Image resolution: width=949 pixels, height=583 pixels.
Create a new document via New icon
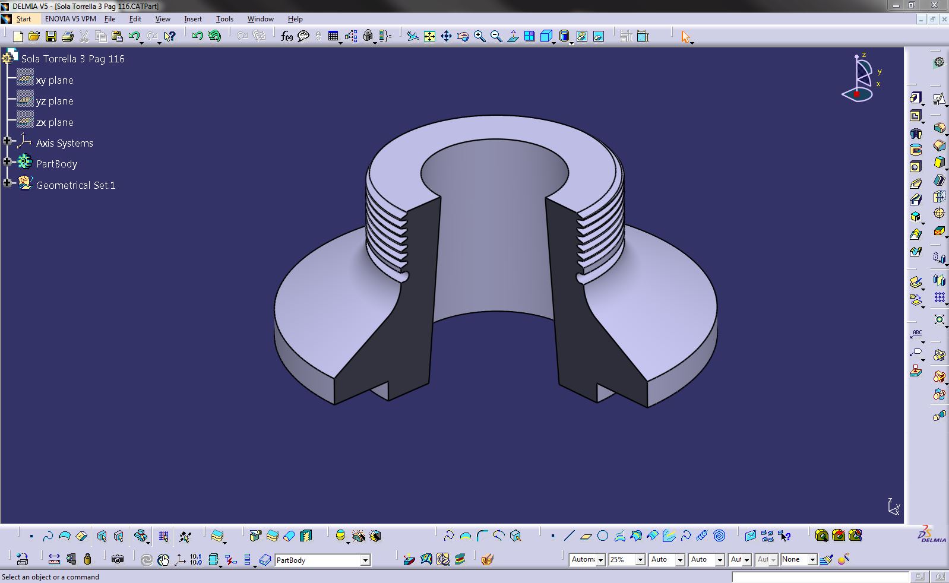18,36
